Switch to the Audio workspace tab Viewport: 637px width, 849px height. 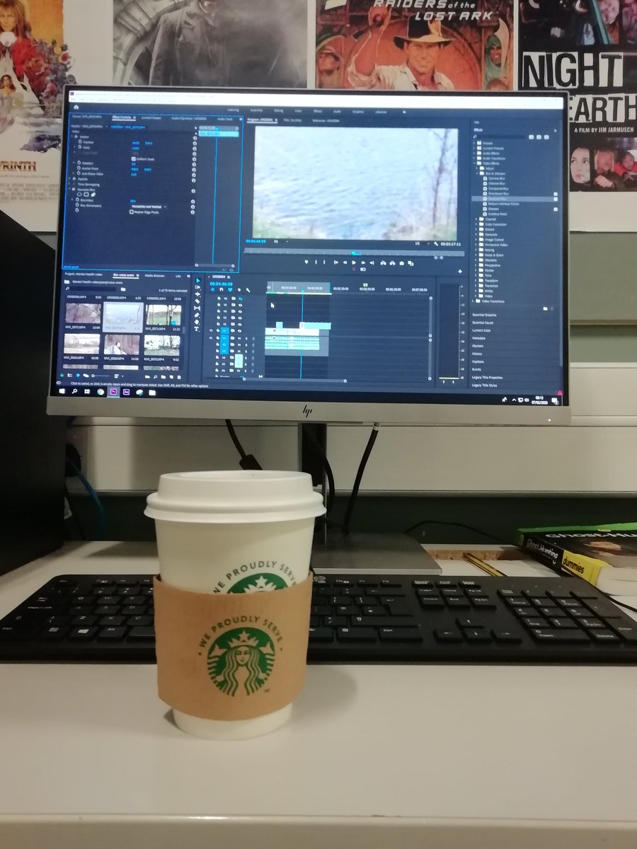pyautogui.click(x=337, y=110)
